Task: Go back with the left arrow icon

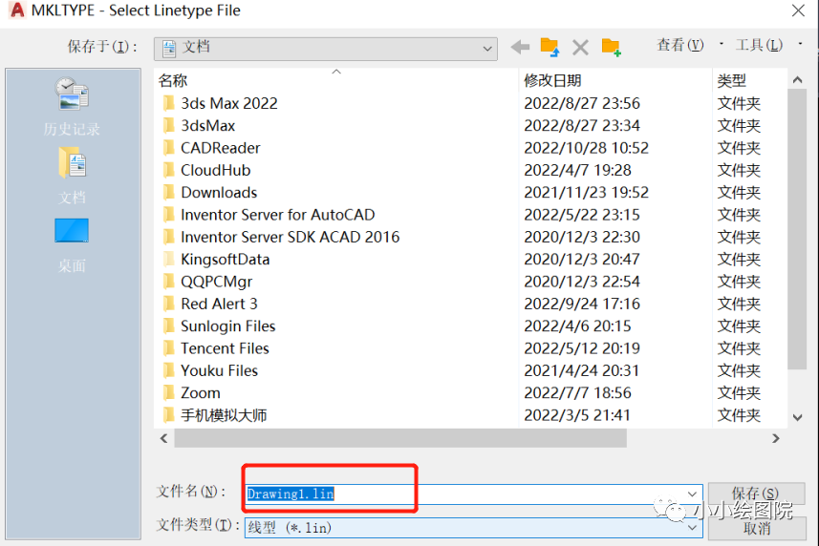Action: [x=520, y=48]
